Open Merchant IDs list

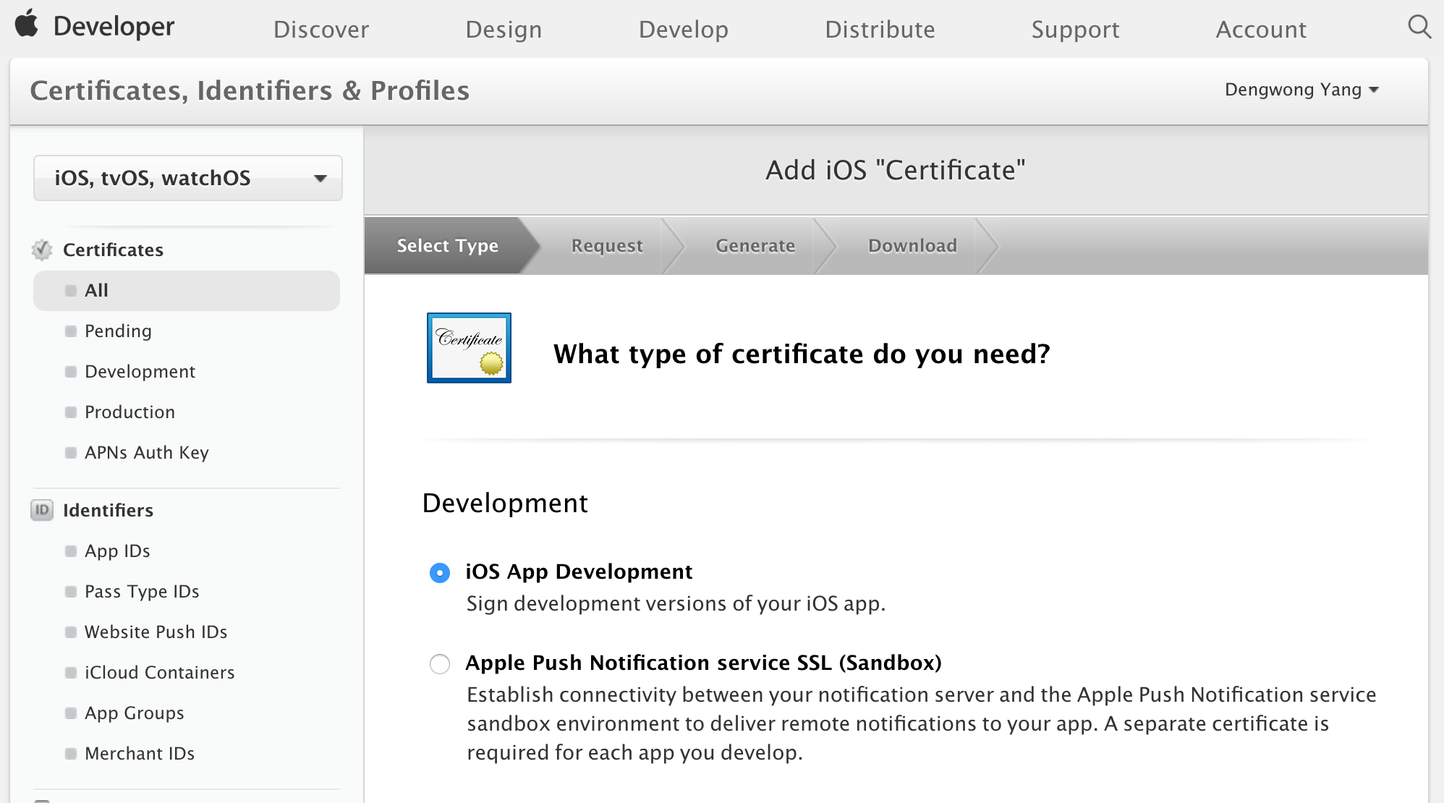140,754
